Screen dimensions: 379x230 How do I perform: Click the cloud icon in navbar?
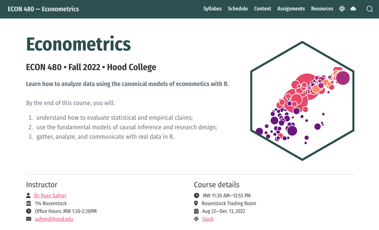click(353, 9)
